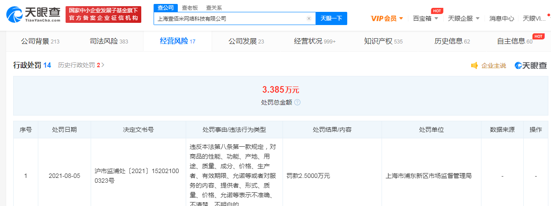Open the 自主信息 60 tab
The height and width of the screenshot is (206, 551).
[515, 41]
